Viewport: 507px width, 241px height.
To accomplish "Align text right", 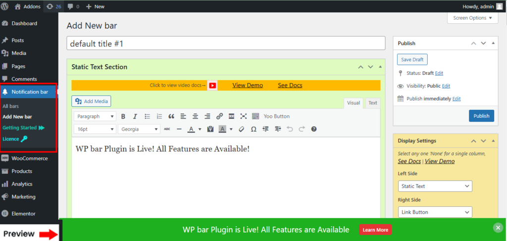I will [207, 116].
